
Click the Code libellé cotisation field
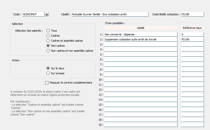pyautogui.click(x=192, y=14)
